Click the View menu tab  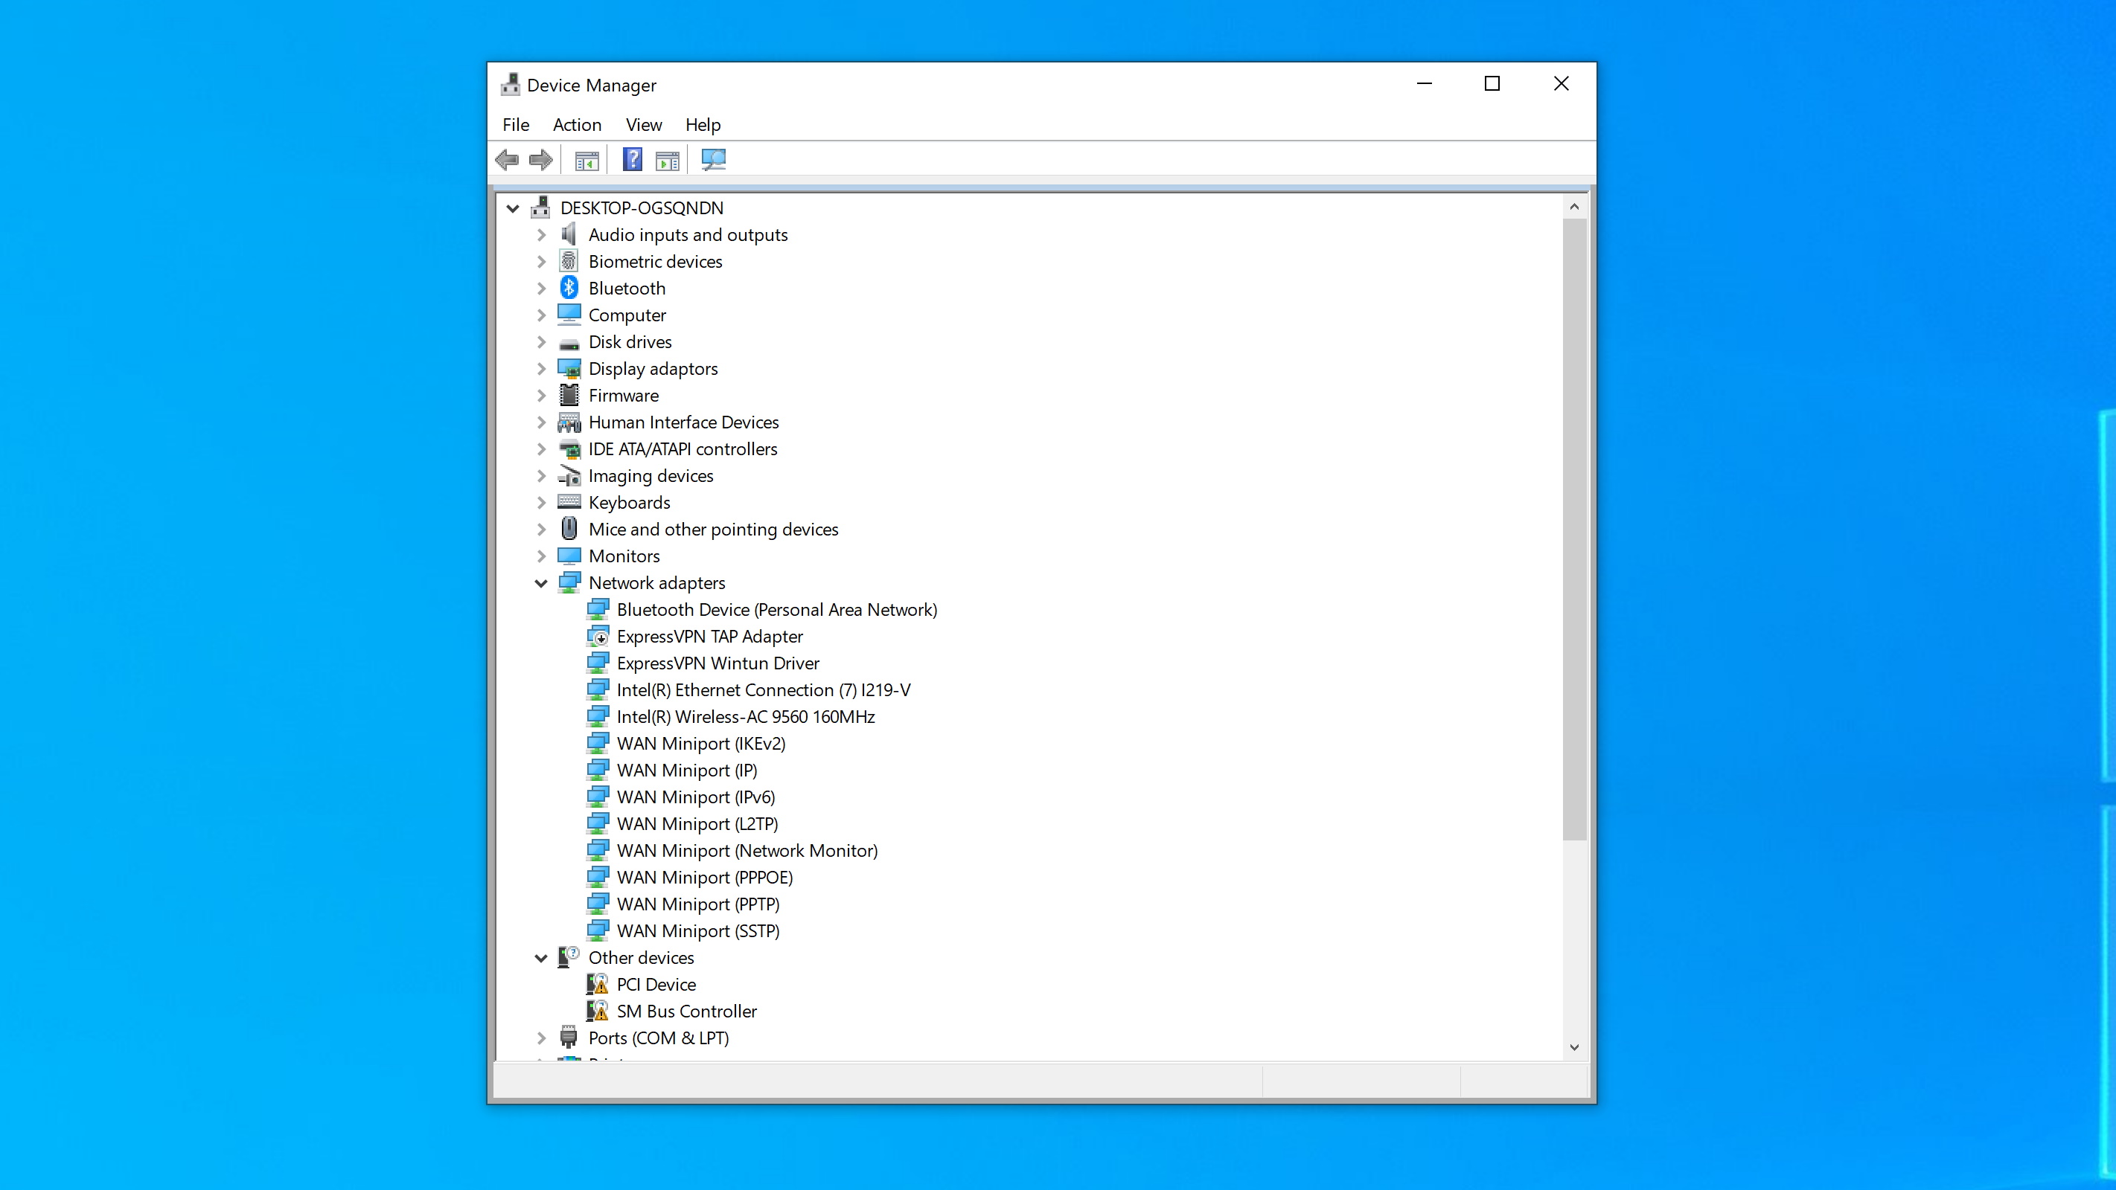(x=642, y=123)
